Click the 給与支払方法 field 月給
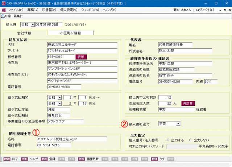This screenshot has height=167, width=232. [58, 110]
